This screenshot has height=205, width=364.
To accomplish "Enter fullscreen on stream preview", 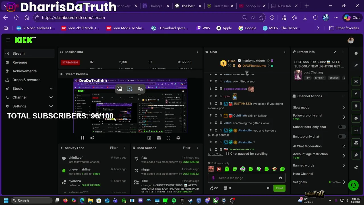I will [x=168, y=138].
